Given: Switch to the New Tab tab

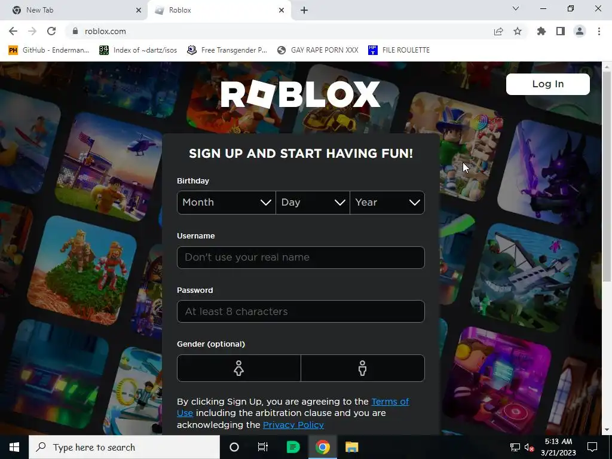Looking at the screenshot, I should pos(74,10).
